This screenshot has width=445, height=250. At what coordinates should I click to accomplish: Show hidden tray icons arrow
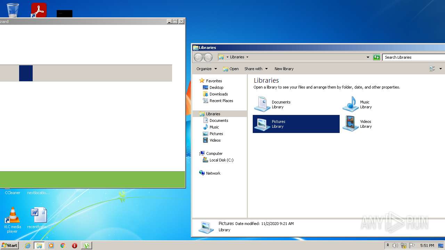point(388,245)
